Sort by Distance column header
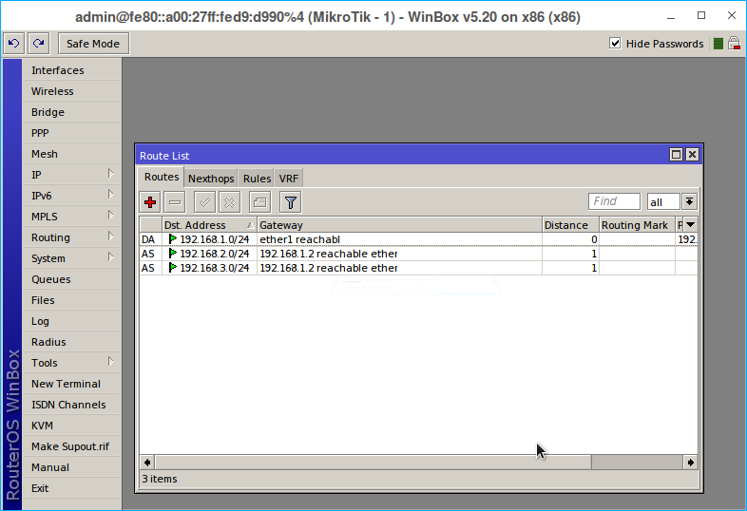The image size is (747, 511). point(570,225)
